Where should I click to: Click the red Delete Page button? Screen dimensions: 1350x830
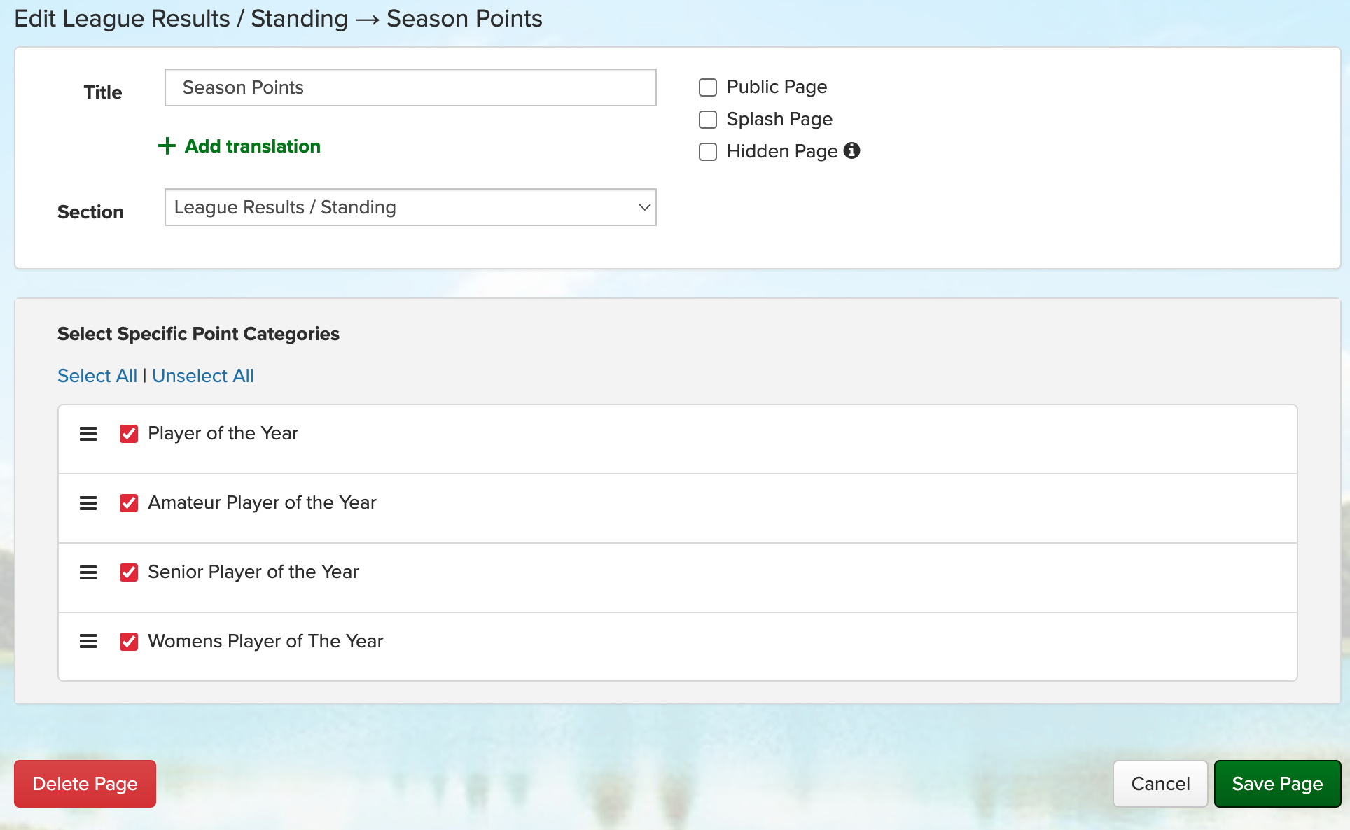85,784
